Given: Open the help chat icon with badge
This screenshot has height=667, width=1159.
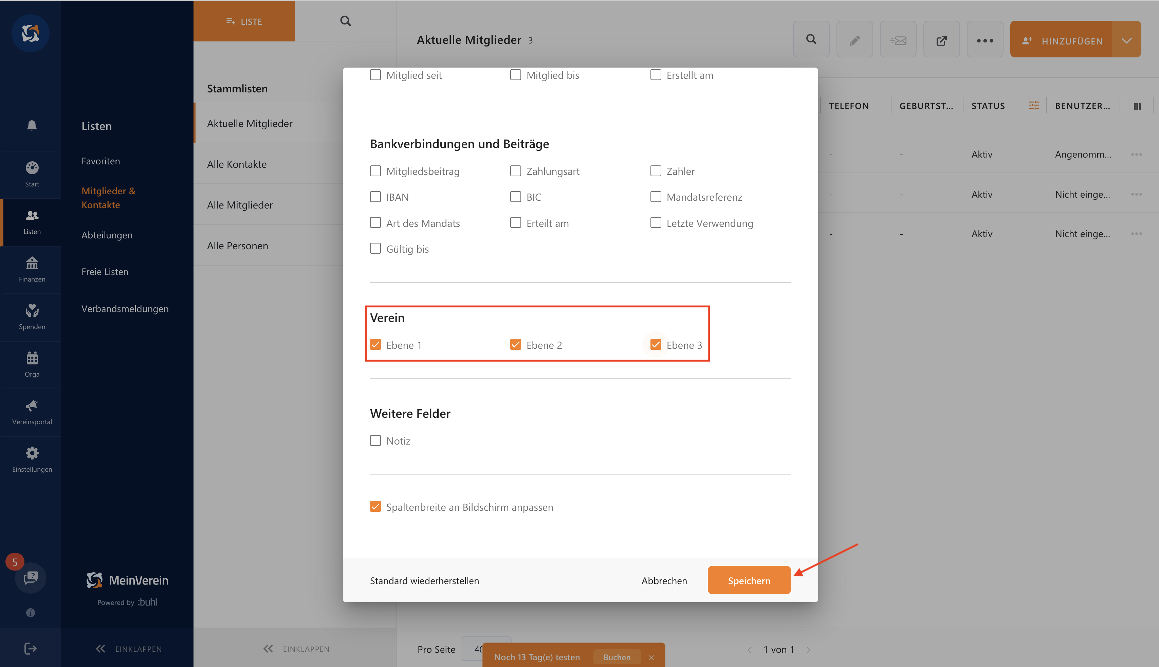Looking at the screenshot, I should click(x=30, y=577).
